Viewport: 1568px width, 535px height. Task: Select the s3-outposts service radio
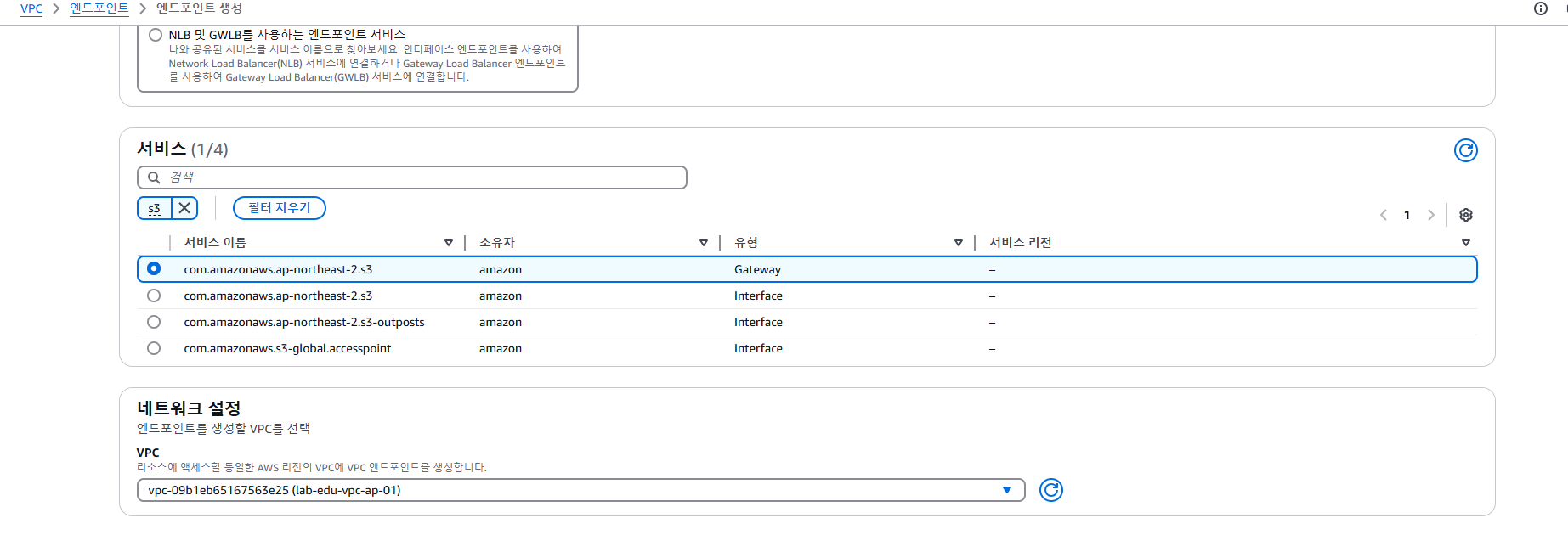(x=154, y=322)
